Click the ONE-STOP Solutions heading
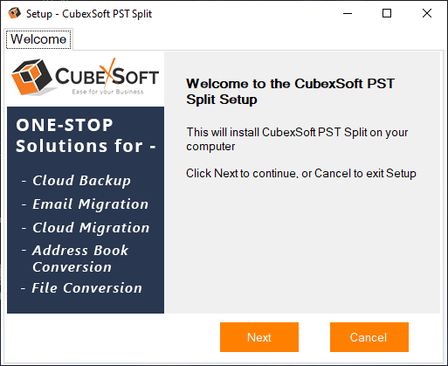This screenshot has height=366, width=448. point(86,135)
